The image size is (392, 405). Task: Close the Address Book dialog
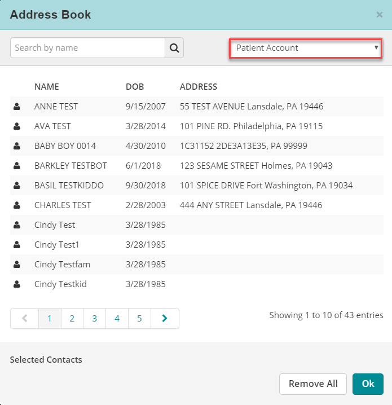click(380, 15)
